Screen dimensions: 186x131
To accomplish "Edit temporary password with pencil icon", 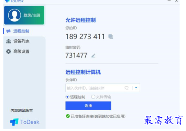I will pyautogui.click(x=94, y=56).
